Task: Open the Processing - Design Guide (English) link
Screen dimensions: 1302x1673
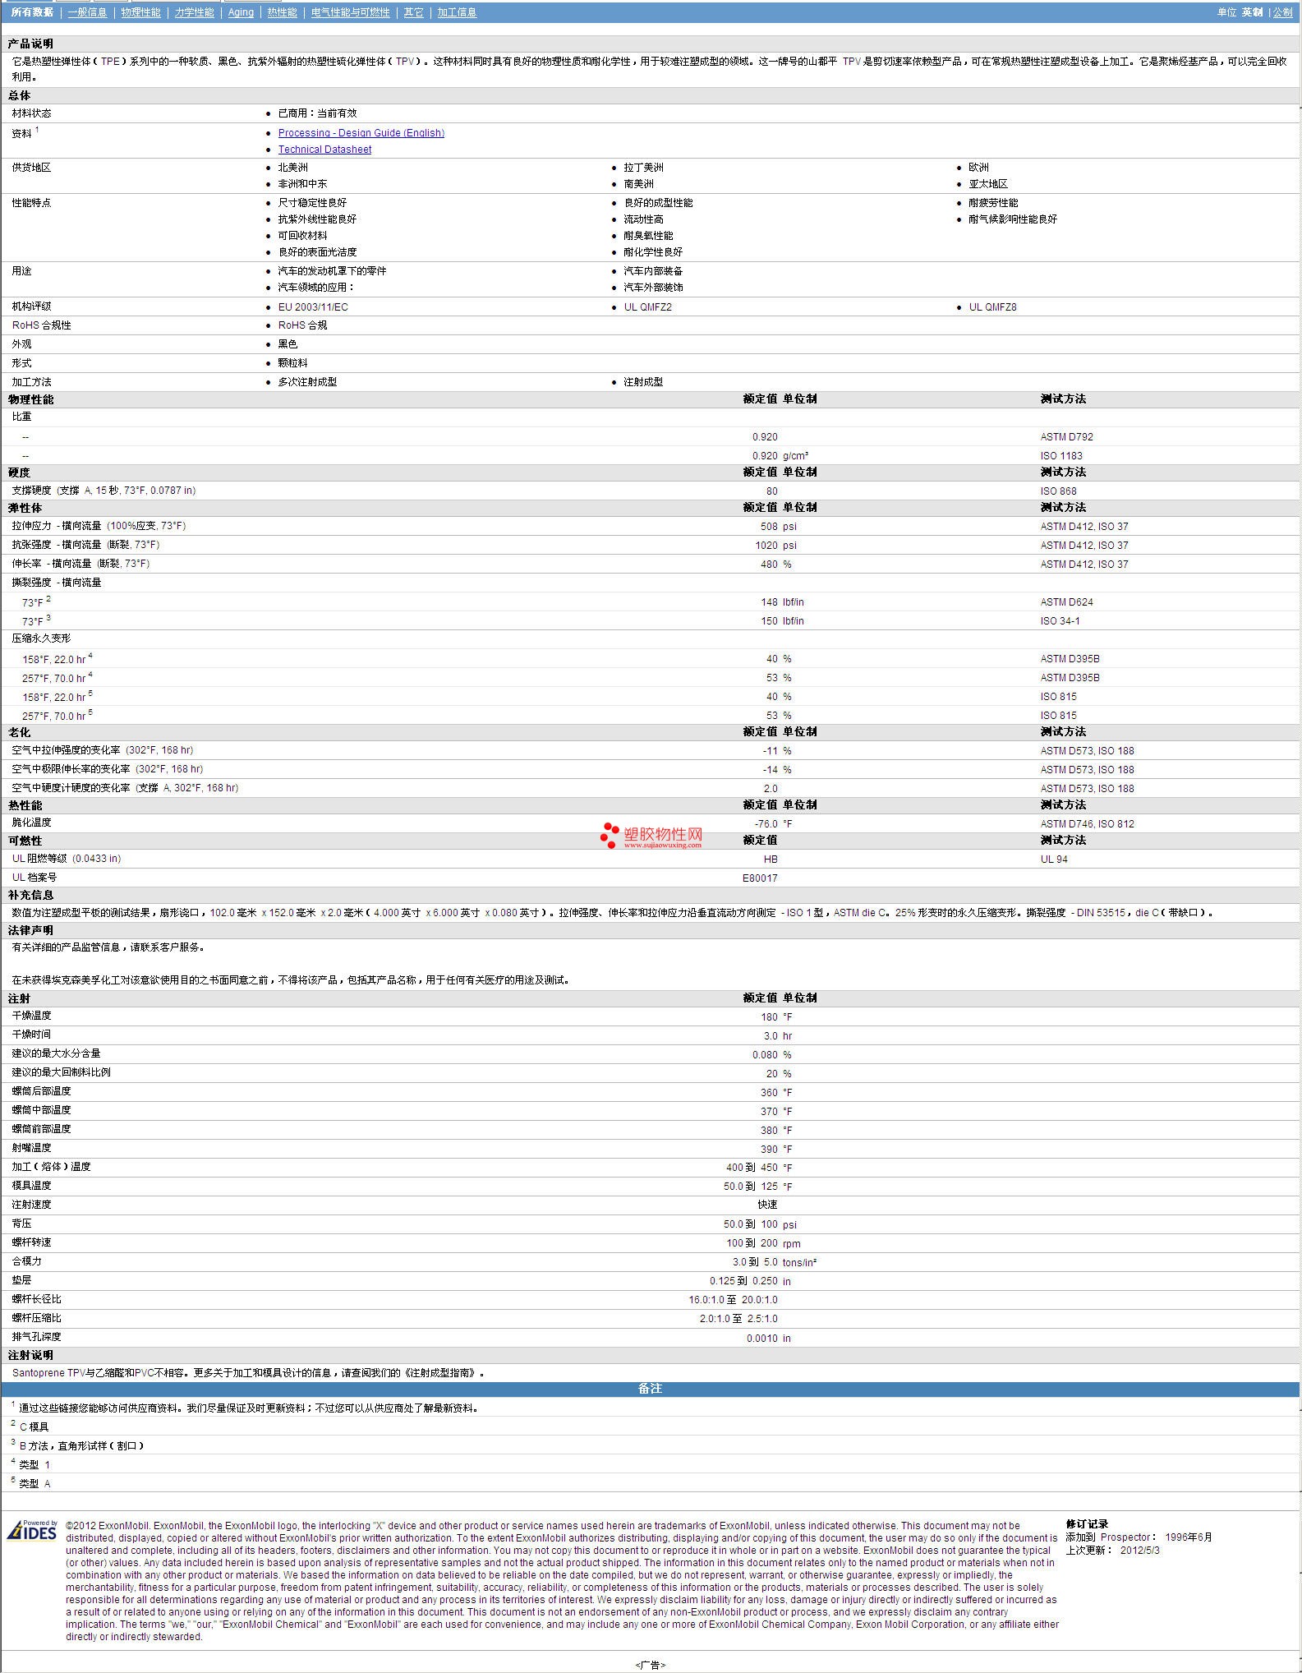Action: [361, 133]
